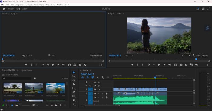Select the Selection tool arrow
The image size is (212, 111).
[x=74, y=72]
